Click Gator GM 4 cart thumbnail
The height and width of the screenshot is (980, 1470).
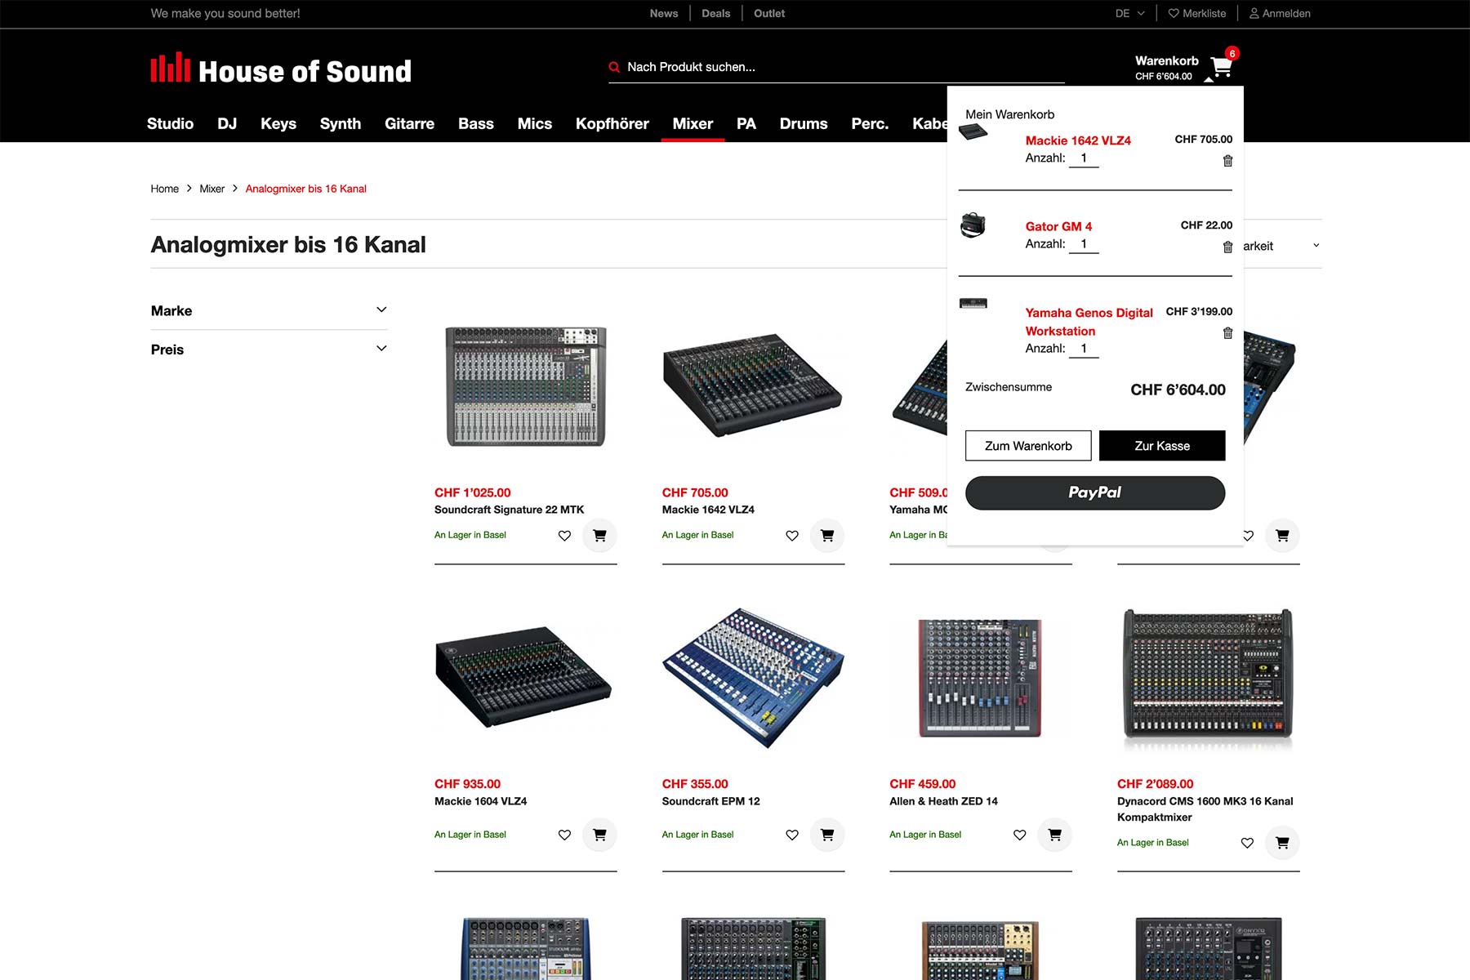point(973,225)
